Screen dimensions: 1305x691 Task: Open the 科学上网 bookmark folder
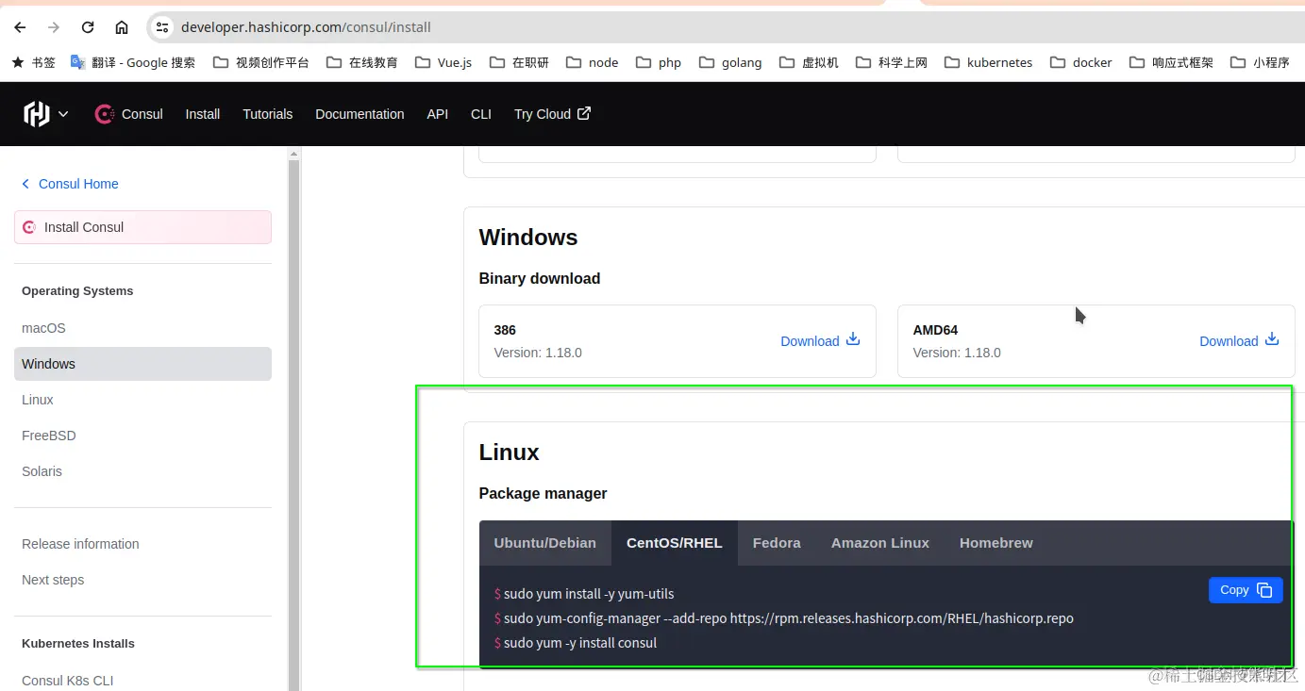pyautogui.click(x=892, y=62)
